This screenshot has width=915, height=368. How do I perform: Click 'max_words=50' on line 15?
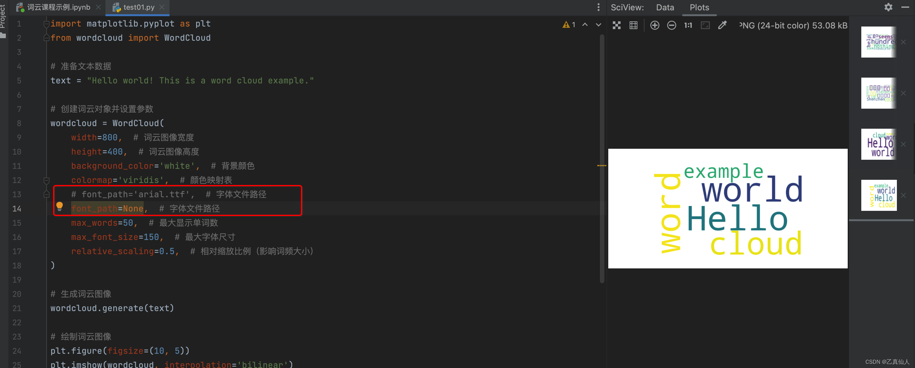tap(102, 223)
